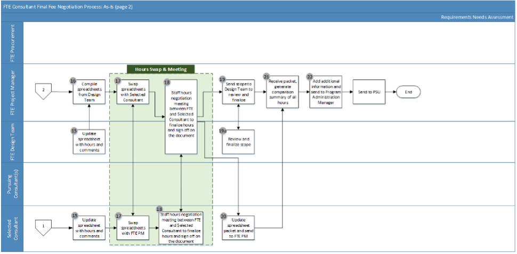Click the FTE Design Team swimlane label
This screenshot has height=254, width=517.
point(12,141)
